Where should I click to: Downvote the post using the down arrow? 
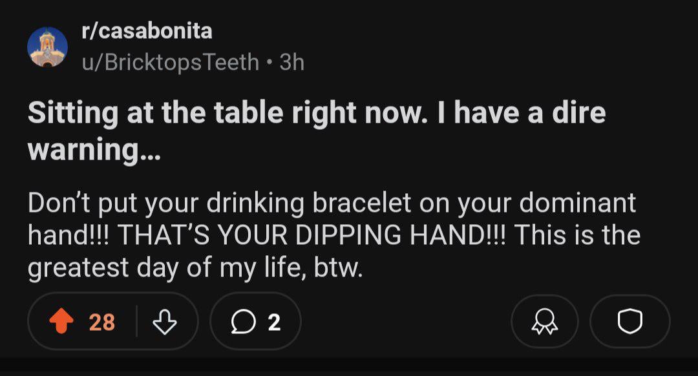click(166, 321)
